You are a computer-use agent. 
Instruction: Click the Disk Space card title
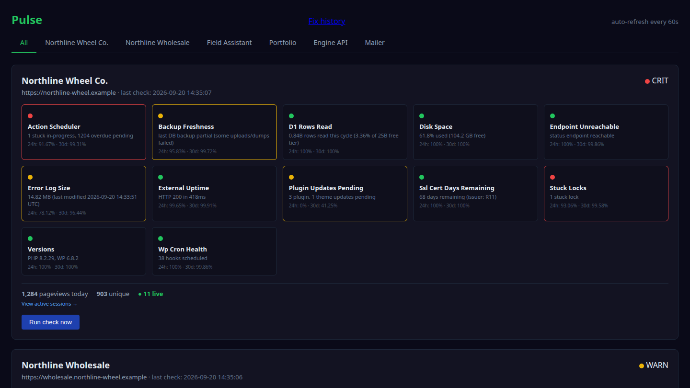pyautogui.click(x=436, y=126)
